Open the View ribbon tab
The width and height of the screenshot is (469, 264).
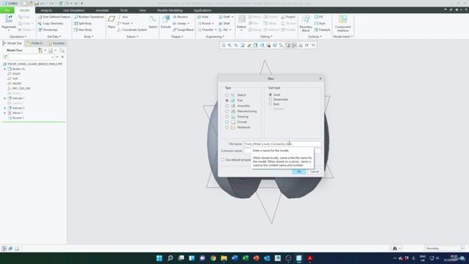142,10
